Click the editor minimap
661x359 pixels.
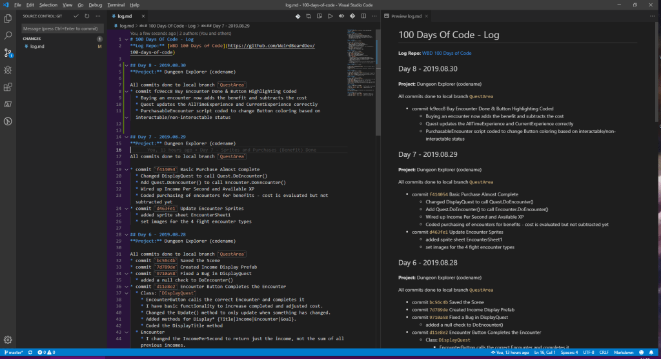pos(361,63)
